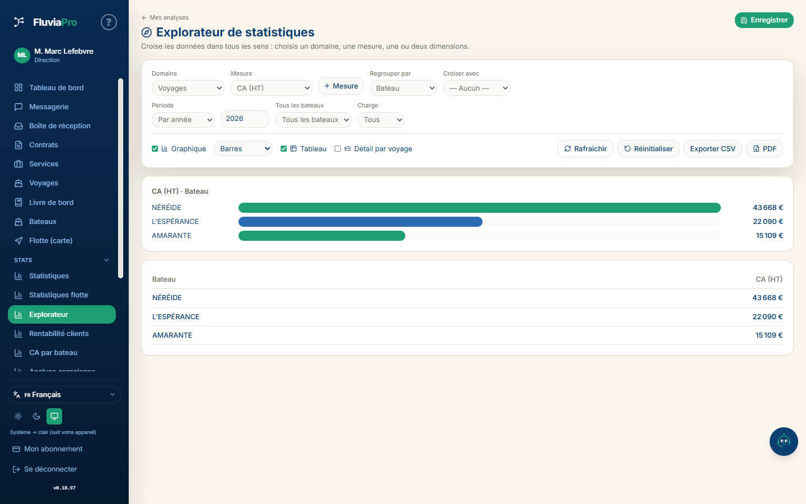Click the 43 668 € table value
Image resolution: width=806 pixels, height=504 pixels.
coord(767,298)
